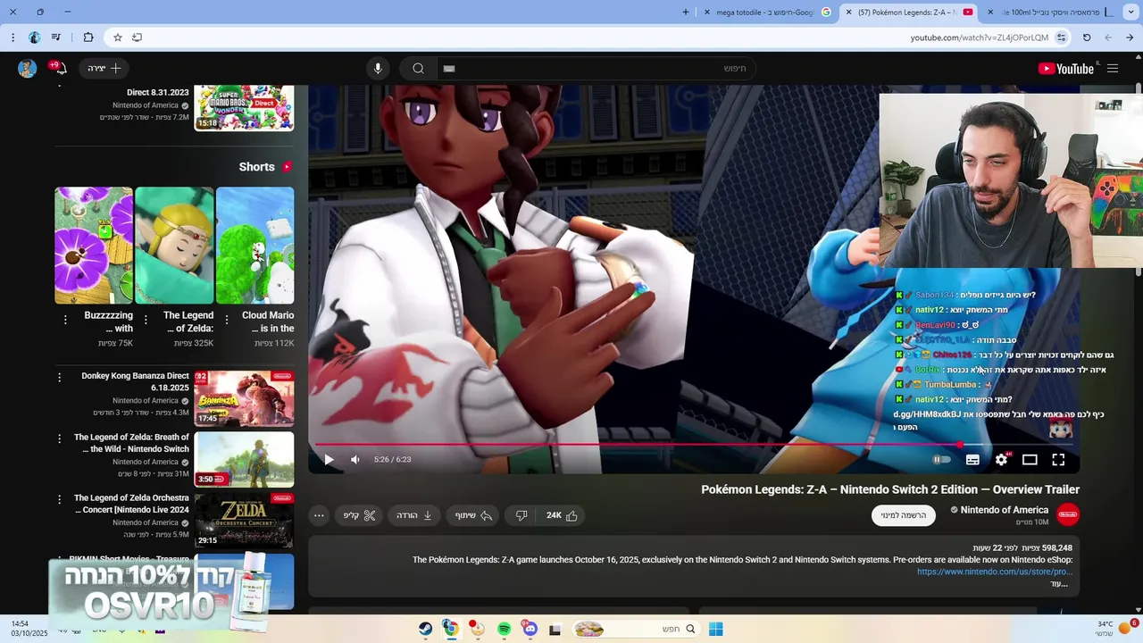This screenshot has width=1143, height=643.
Task: Switch player to theater mode
Action: [1030, 460]
